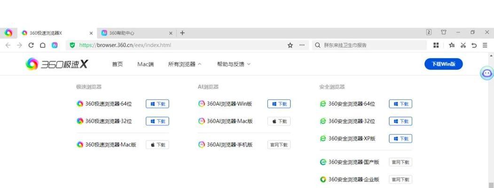Click the undo closed tab icon
The width and height of the screenshot is (494, 188).
pos(474,45)
